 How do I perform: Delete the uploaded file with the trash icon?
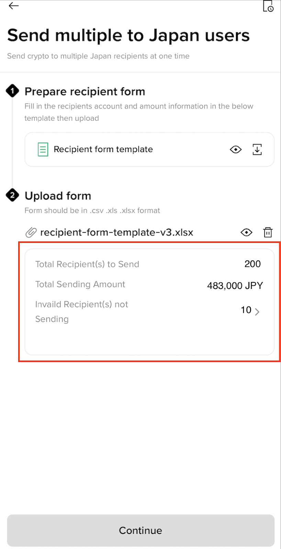coord(268,232)
